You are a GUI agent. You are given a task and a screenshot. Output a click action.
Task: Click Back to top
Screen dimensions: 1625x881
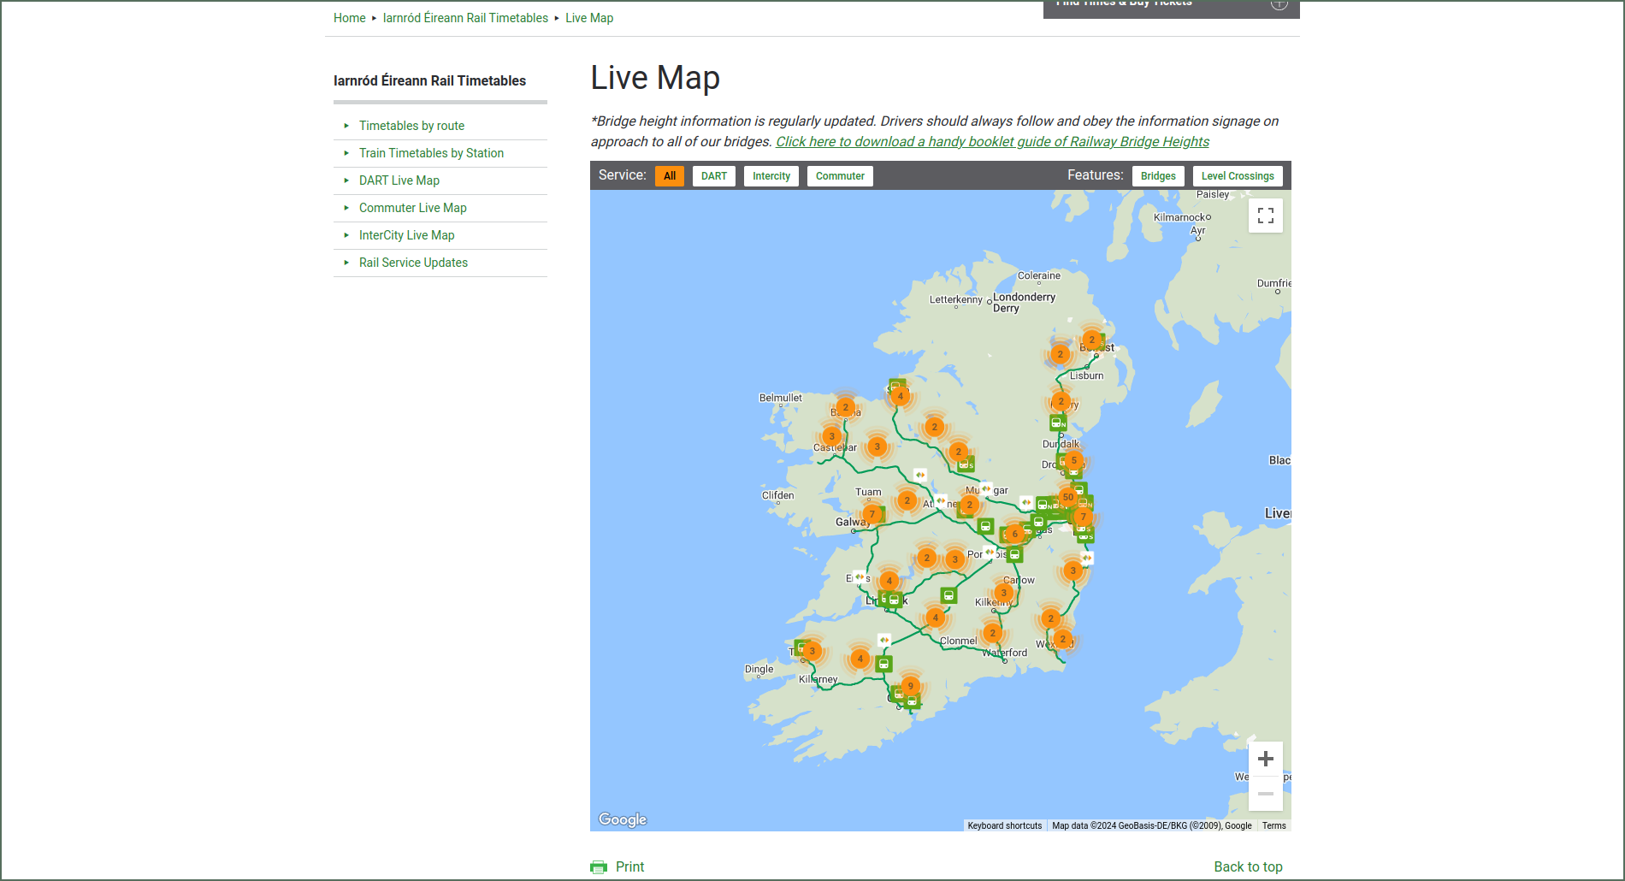(1248, 867)
